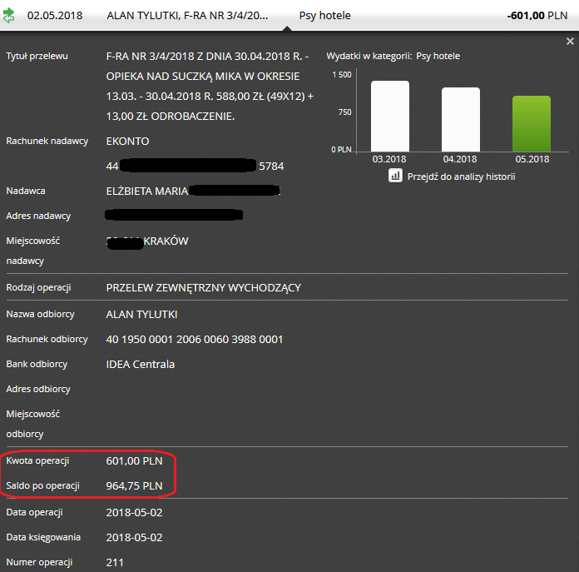Click PRZELEW ZEWNĘTRZNY WYCHODZĄCY operation type
The width and height of the screenshot is (579, 572).
tap(203, 288)
